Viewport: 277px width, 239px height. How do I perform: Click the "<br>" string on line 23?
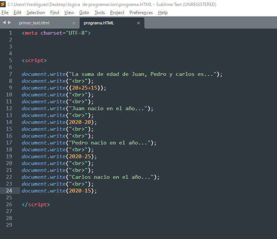78,184
